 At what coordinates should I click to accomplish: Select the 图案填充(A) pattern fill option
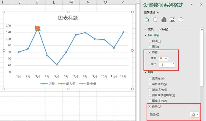point(149,101)
